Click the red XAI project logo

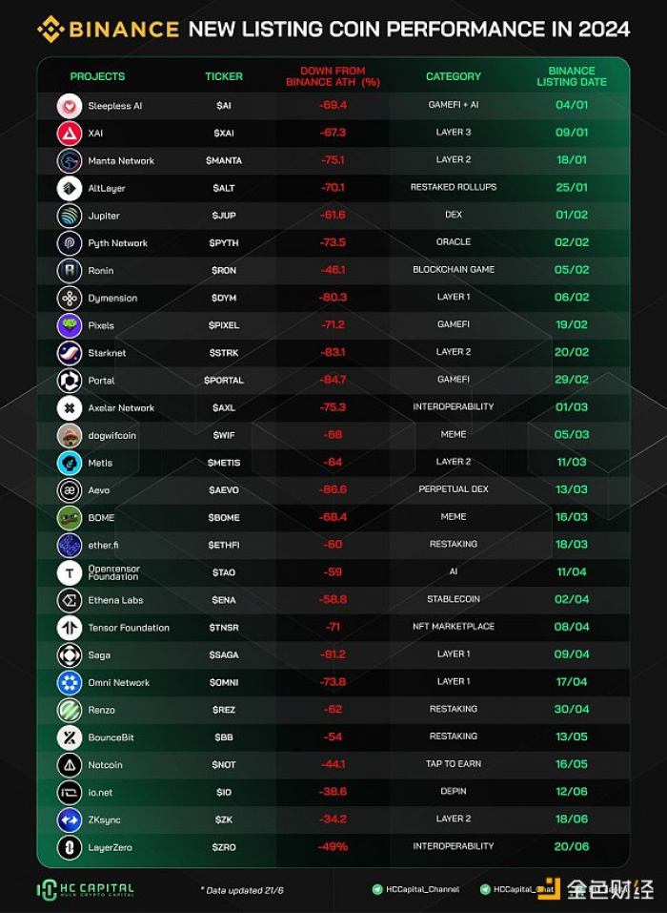[x=70, y=134]
